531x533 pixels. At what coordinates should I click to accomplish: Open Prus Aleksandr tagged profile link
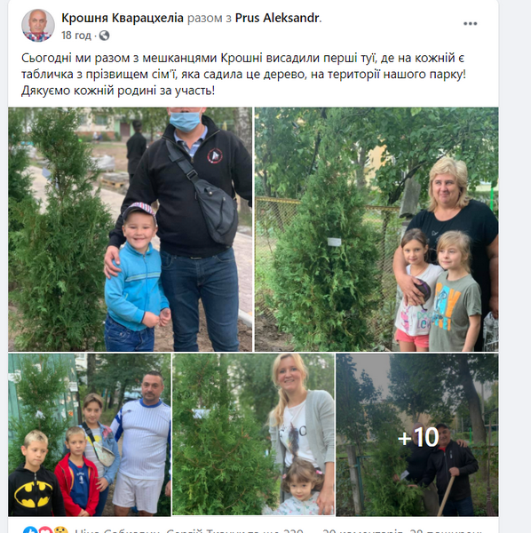pos(278,18)
